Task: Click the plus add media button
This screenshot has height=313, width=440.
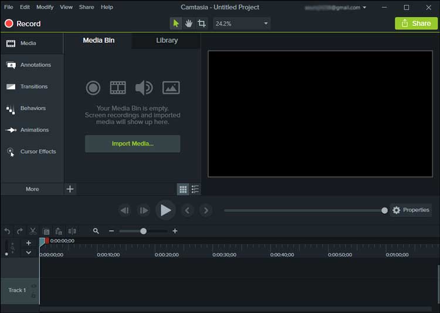Action: [x=70, y=189]
